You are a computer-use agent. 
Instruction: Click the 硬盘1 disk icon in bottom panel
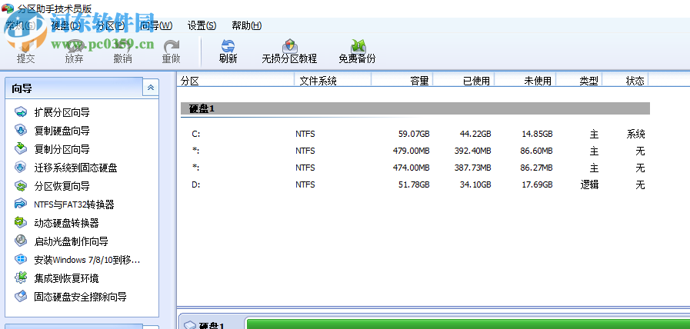190,325
